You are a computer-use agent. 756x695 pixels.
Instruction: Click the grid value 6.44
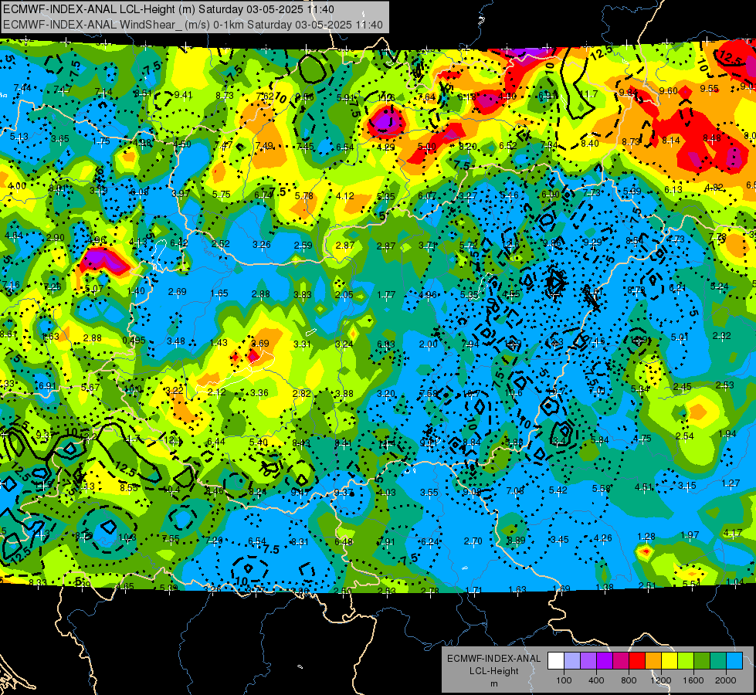(x=216, y=441)
